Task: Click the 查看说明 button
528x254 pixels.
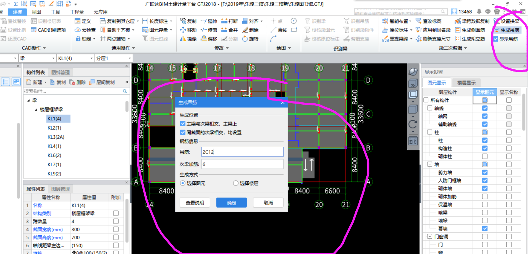Action: tap(195, 203)
